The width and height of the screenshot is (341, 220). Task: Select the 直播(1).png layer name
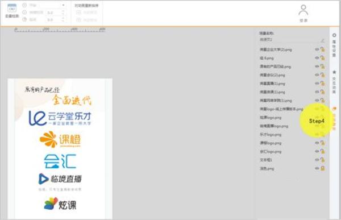tap(272, 84)
